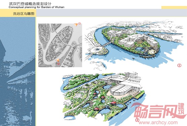Image resolution: width=187 pixels, height=126 pixels.
Task: Select a red-roofed pavilion in lower sketch
Action: 113,103
